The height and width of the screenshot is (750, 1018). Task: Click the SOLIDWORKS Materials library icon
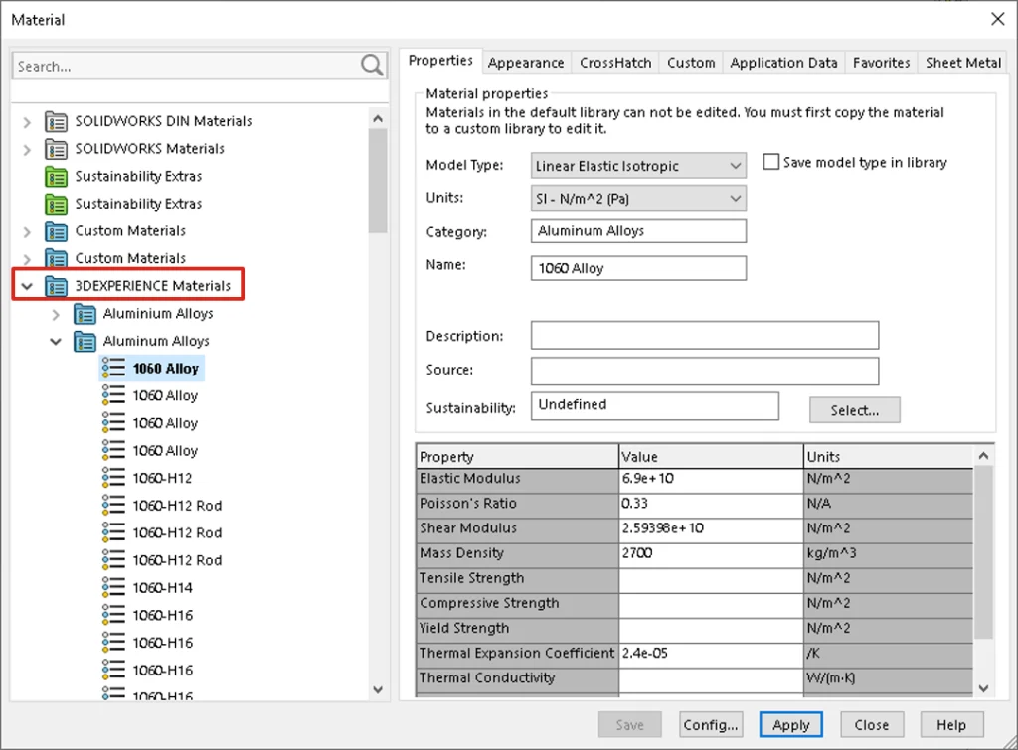56,149
